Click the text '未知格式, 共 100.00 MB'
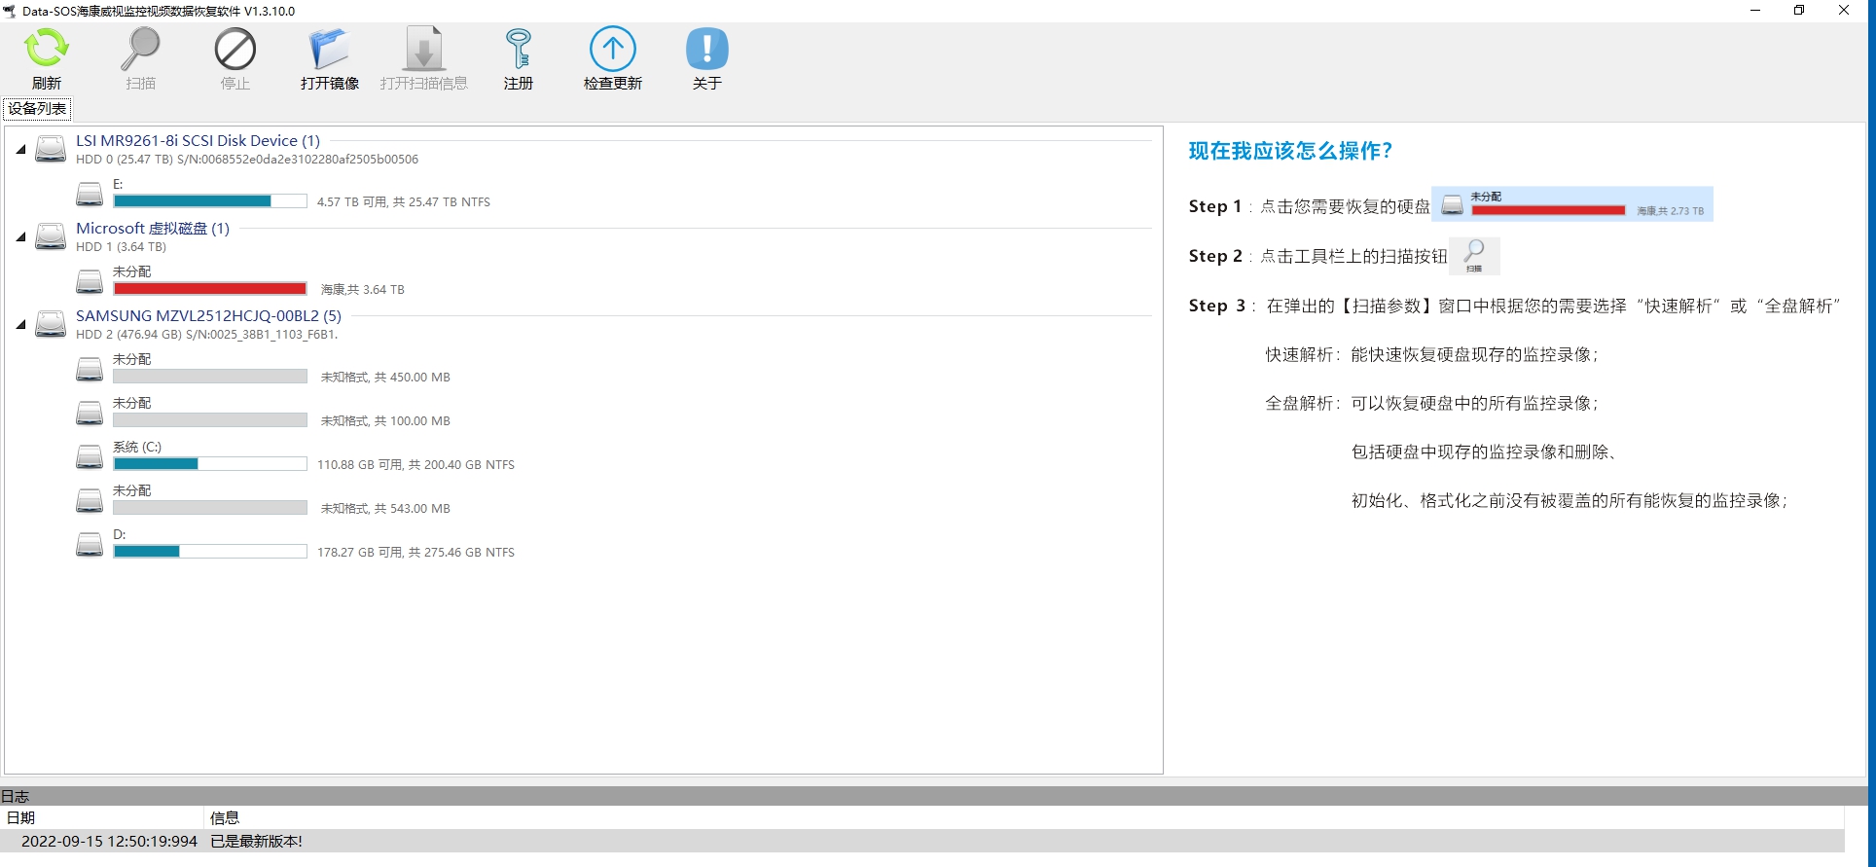The width and height of the screenshot is (1876, 867). pos(385,421)
